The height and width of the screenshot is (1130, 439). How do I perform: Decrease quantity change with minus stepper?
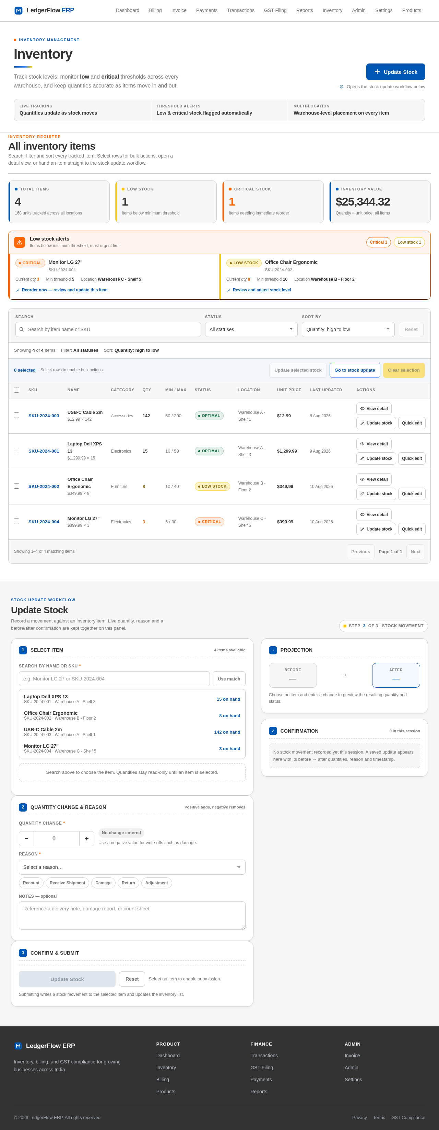coord(26,838)
